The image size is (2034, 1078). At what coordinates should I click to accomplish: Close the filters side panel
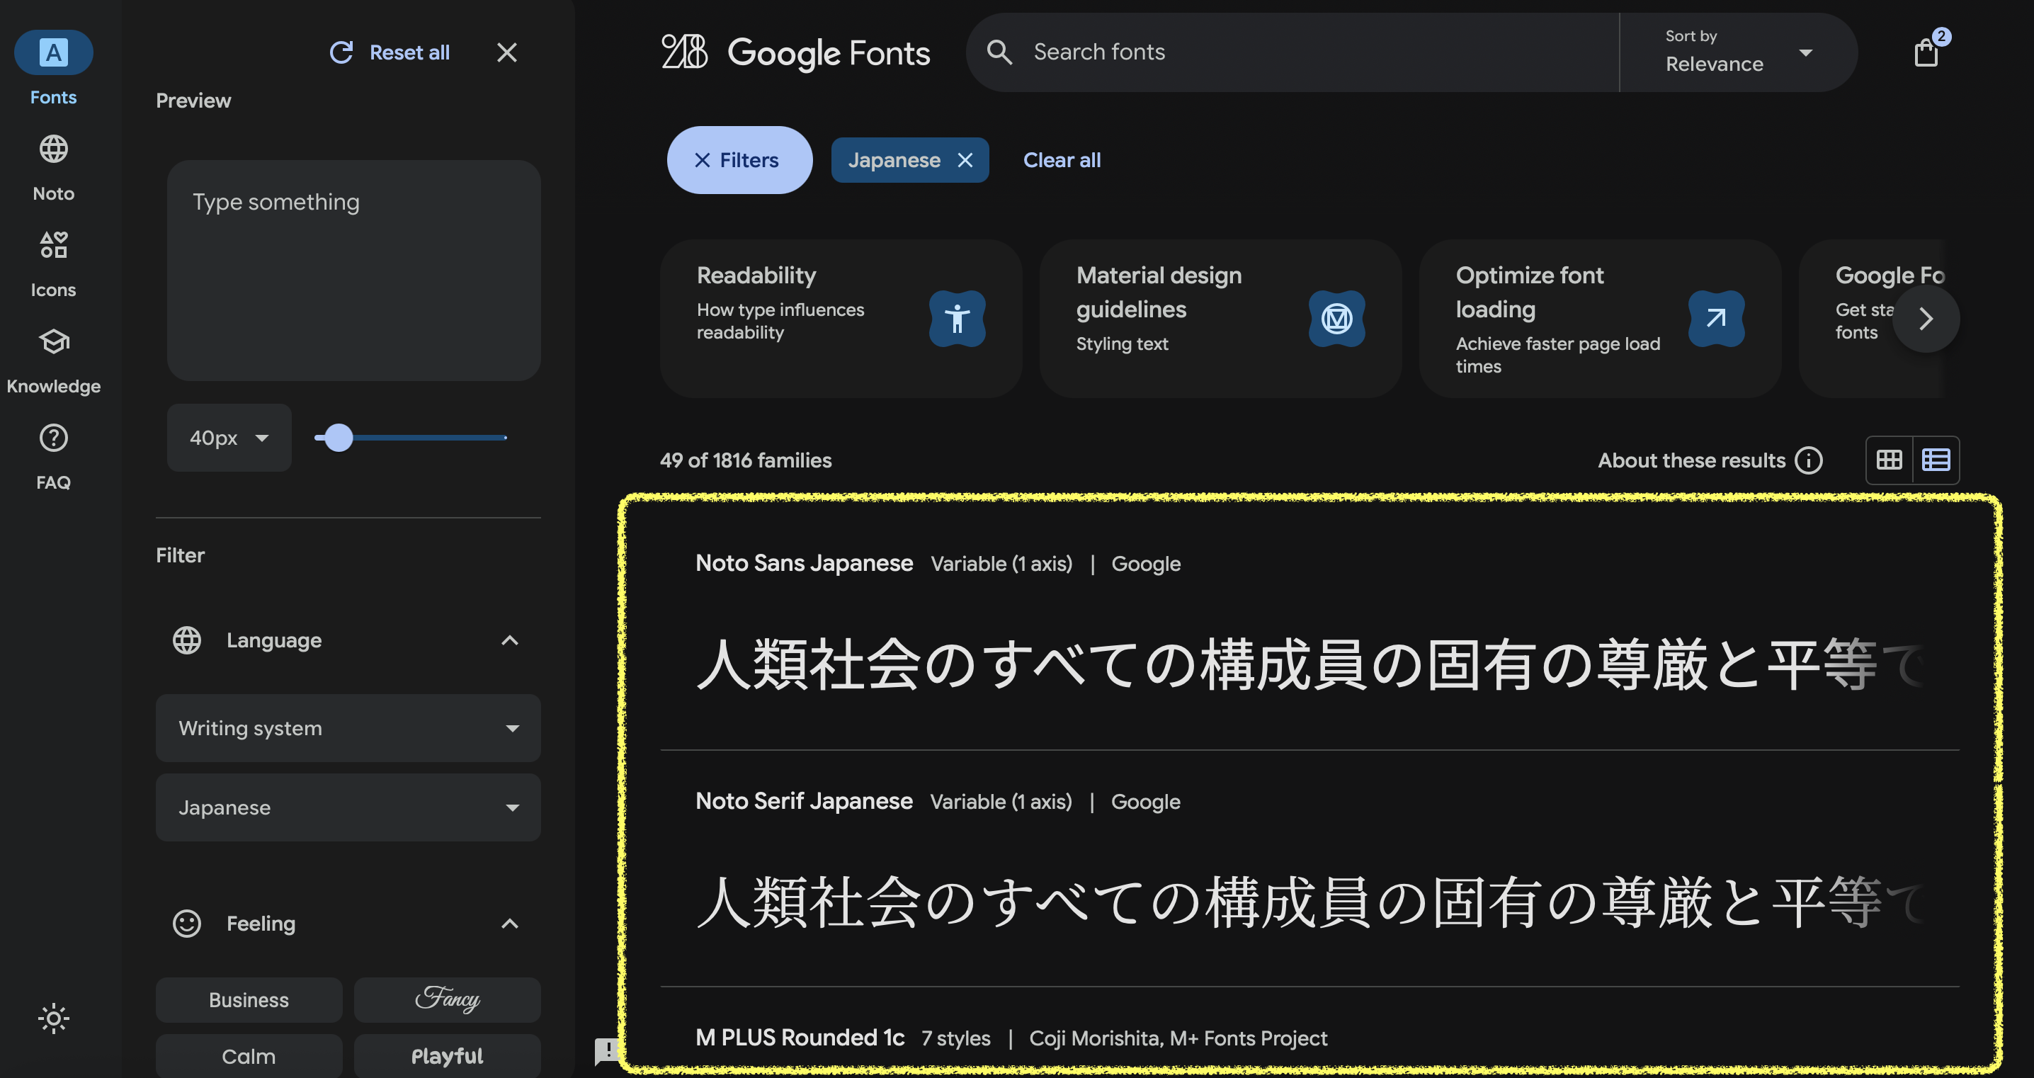[506, 52]
